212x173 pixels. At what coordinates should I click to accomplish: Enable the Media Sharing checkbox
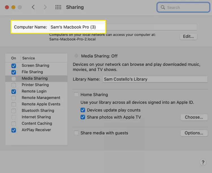click(14, 79)
